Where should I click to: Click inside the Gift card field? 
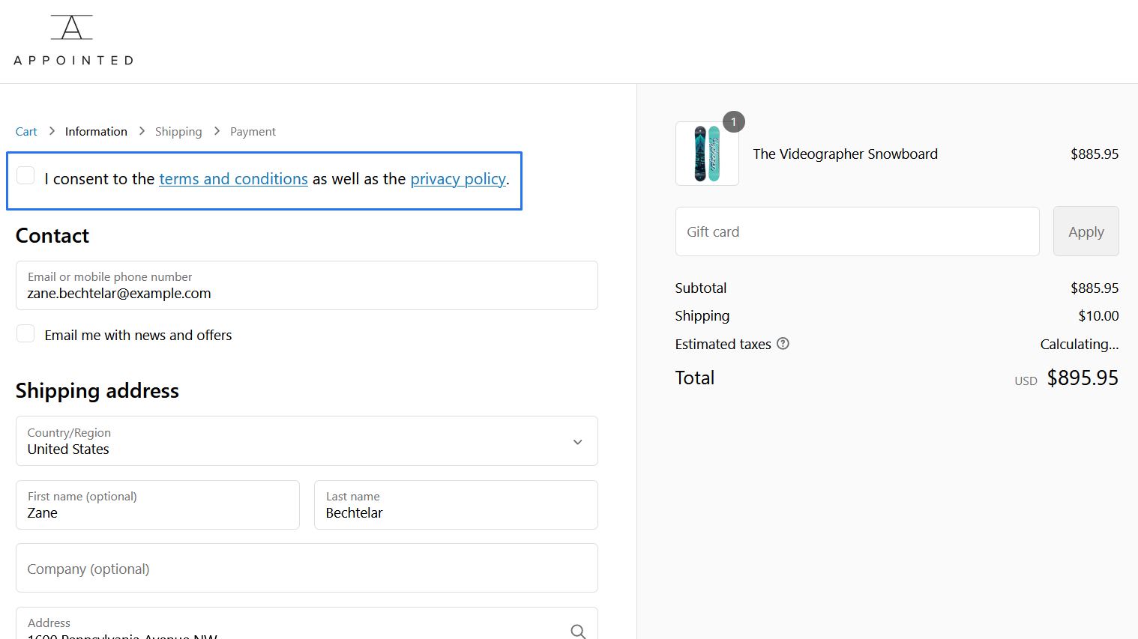coord(857,231)
